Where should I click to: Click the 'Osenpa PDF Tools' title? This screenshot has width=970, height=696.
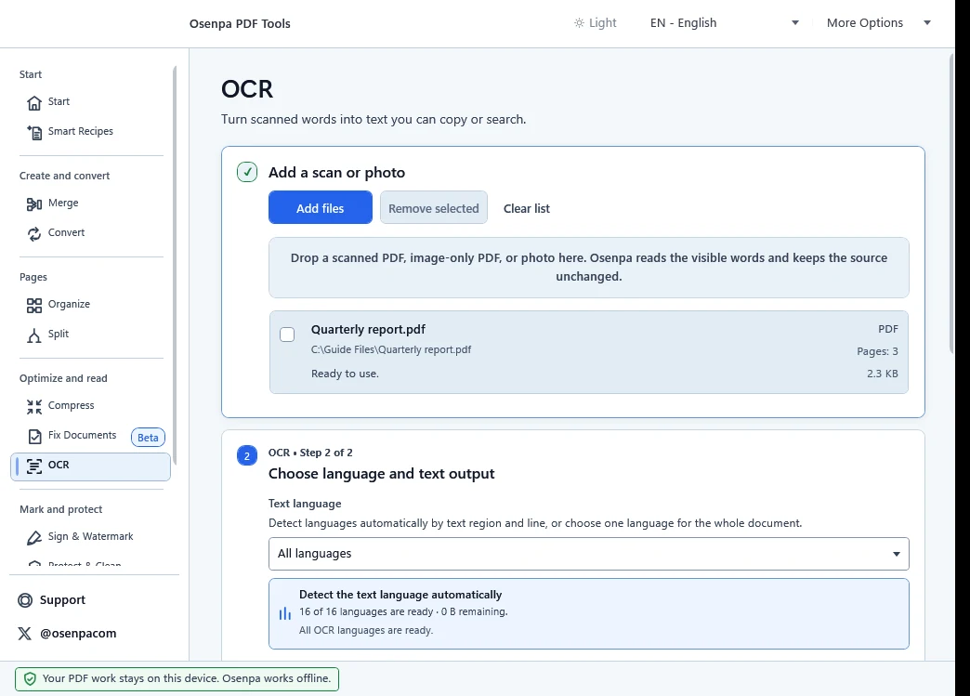240,23
